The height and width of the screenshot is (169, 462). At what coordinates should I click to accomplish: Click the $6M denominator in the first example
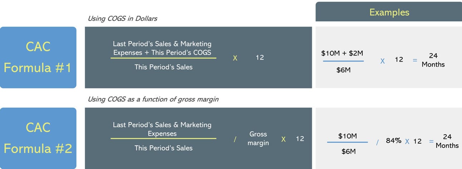tap(343, 70)
